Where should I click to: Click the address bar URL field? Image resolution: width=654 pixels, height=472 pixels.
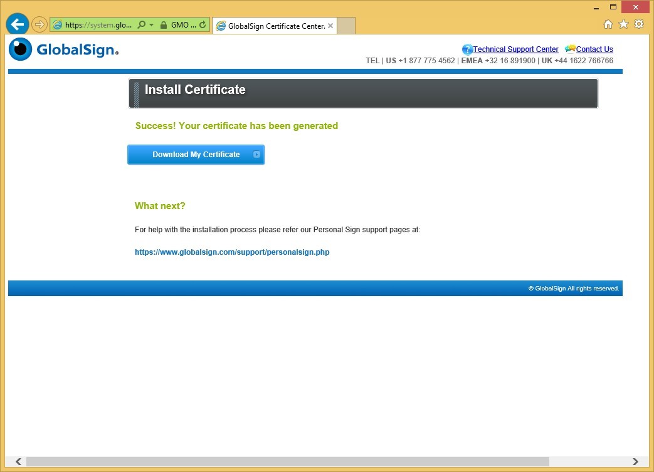pos(98,25)
